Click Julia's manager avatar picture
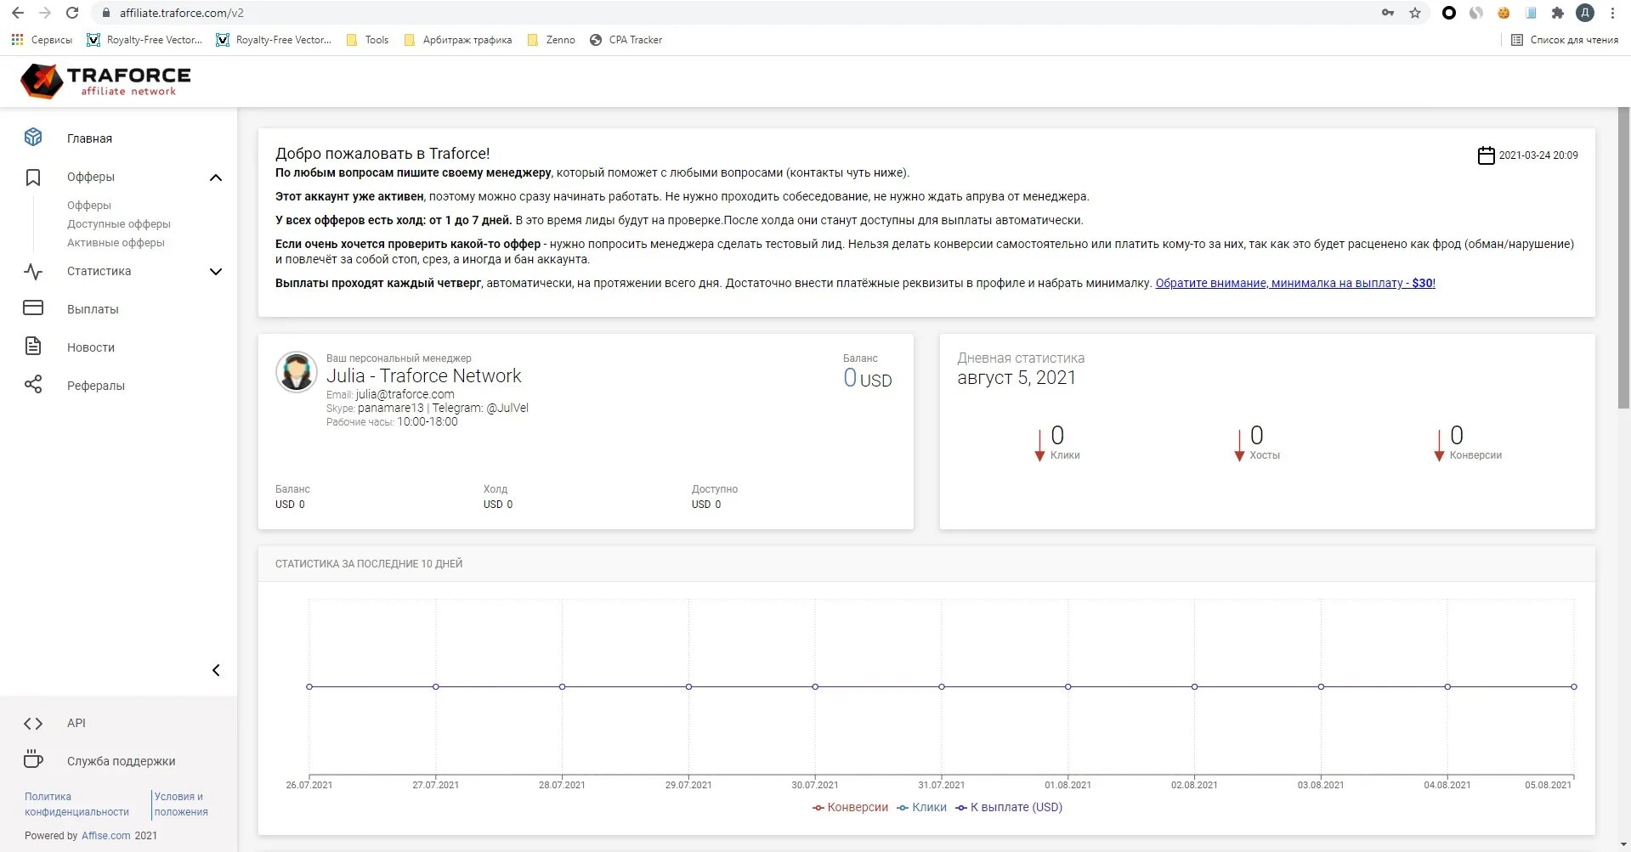 pyautogui.click(x=297, y=372)
